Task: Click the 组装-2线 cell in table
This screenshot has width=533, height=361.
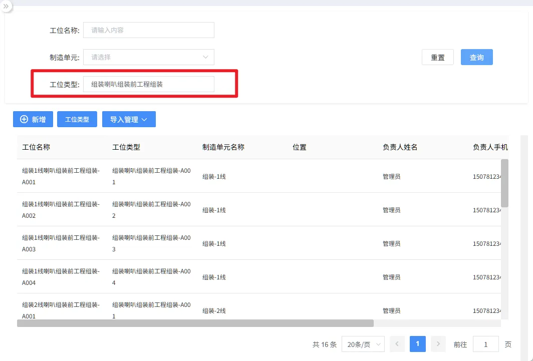Action: tap(214, 310)
